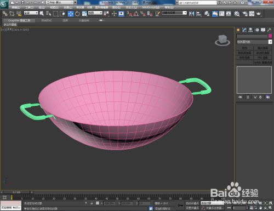
Task: Click the Pan View hand icon
Action: coord(261,208)
